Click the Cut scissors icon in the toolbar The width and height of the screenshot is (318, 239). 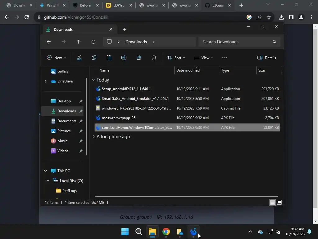click(x=79, y=58)
